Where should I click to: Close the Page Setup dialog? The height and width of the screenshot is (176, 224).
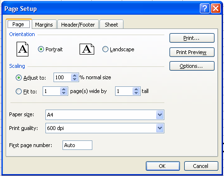click(215, 9)
